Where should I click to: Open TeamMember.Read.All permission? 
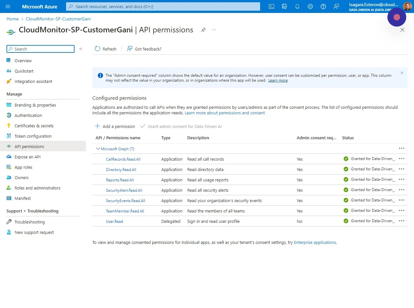(x=125, y=211)
